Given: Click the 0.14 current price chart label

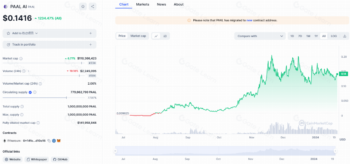Looking at the screenshot, I should coord(343,74).
